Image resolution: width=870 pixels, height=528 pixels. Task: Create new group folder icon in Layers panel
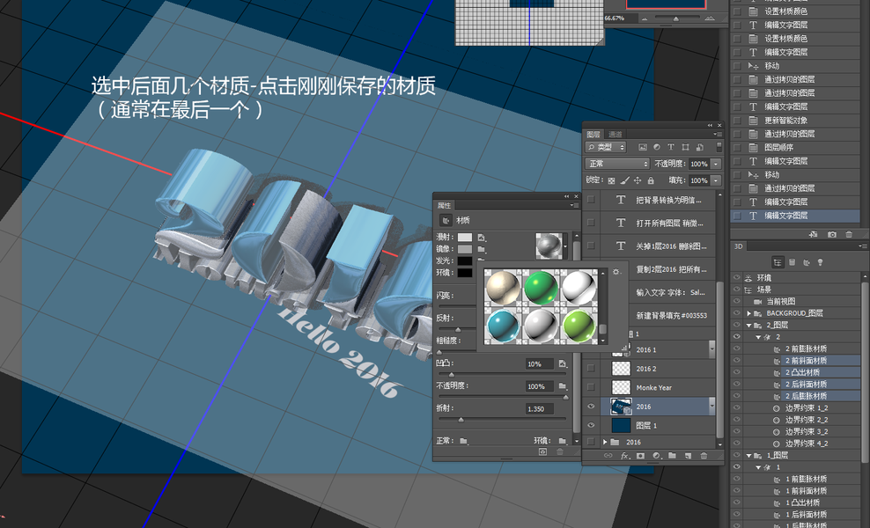pos(672,455)
